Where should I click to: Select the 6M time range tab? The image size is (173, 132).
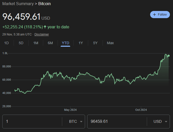pos(50,43)
